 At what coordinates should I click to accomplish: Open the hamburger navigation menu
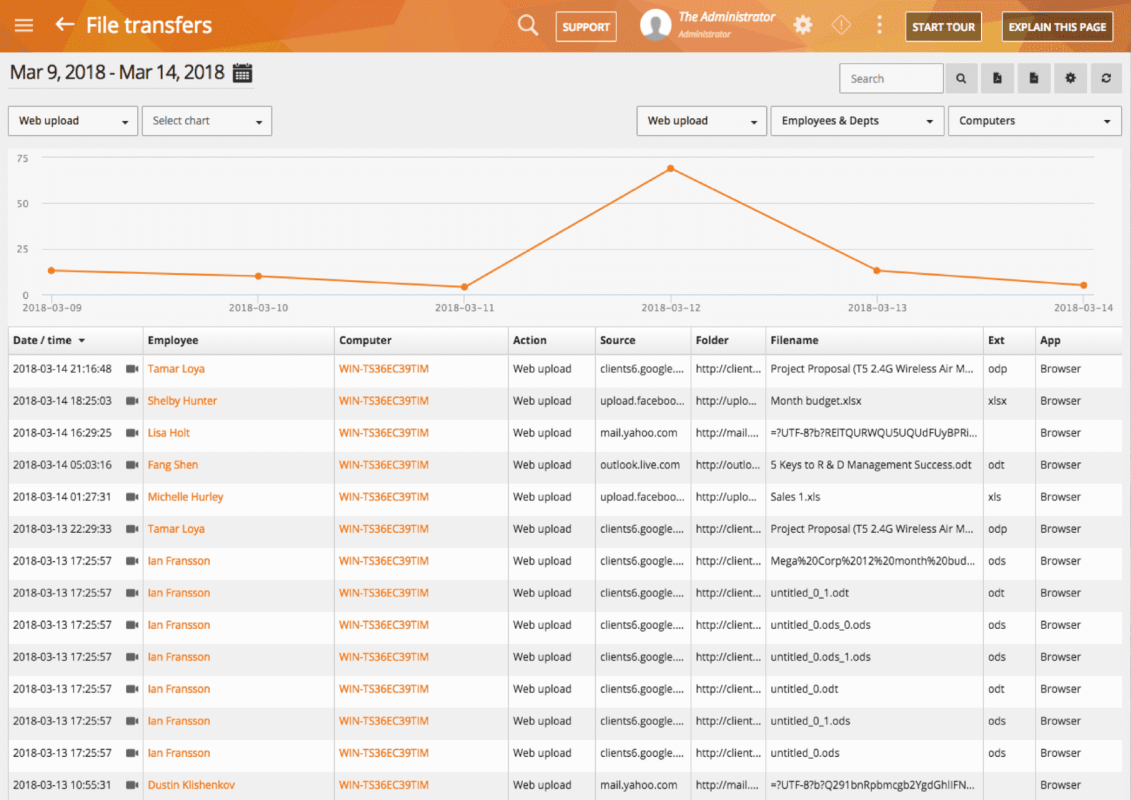click(x=24, y=25)
